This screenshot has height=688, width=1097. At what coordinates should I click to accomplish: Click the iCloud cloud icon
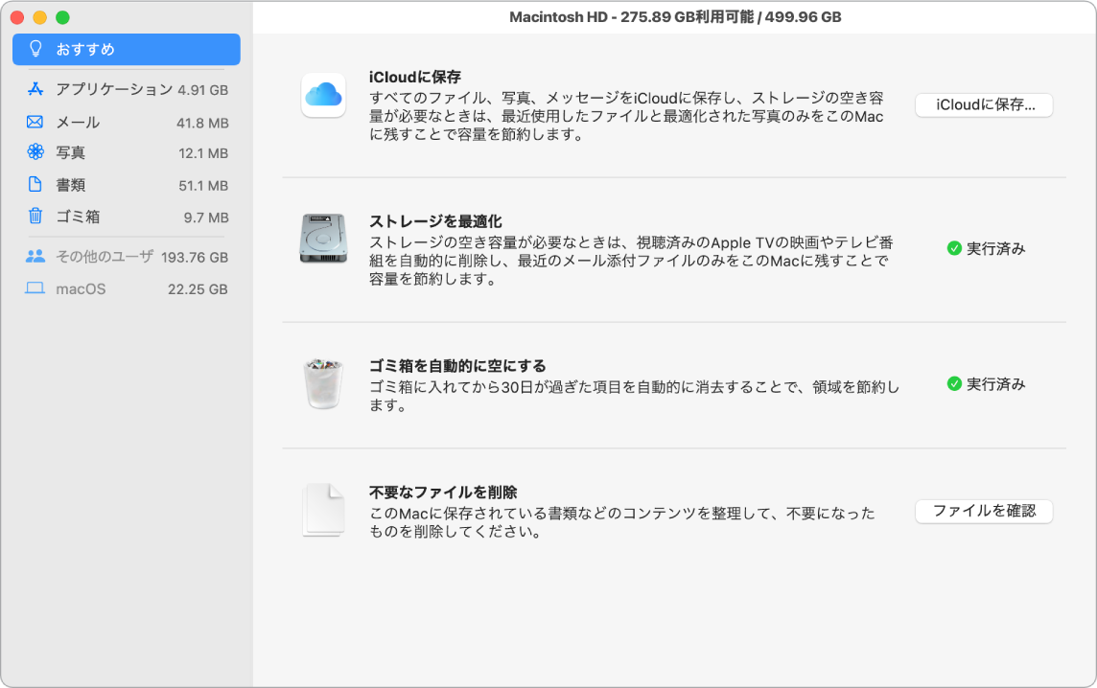coord(323,94)
